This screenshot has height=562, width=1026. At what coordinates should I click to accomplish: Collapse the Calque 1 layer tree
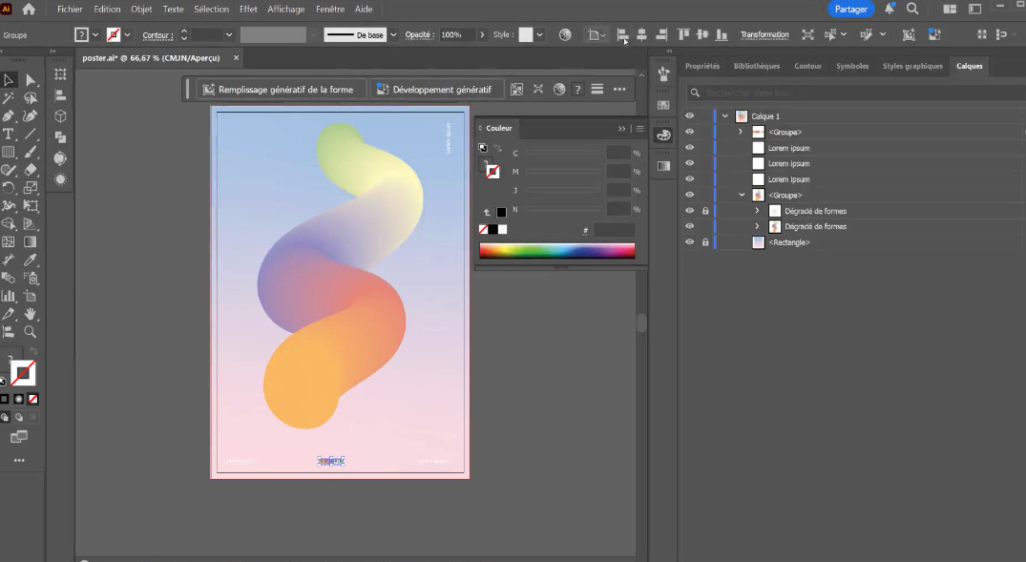[725, 116]
